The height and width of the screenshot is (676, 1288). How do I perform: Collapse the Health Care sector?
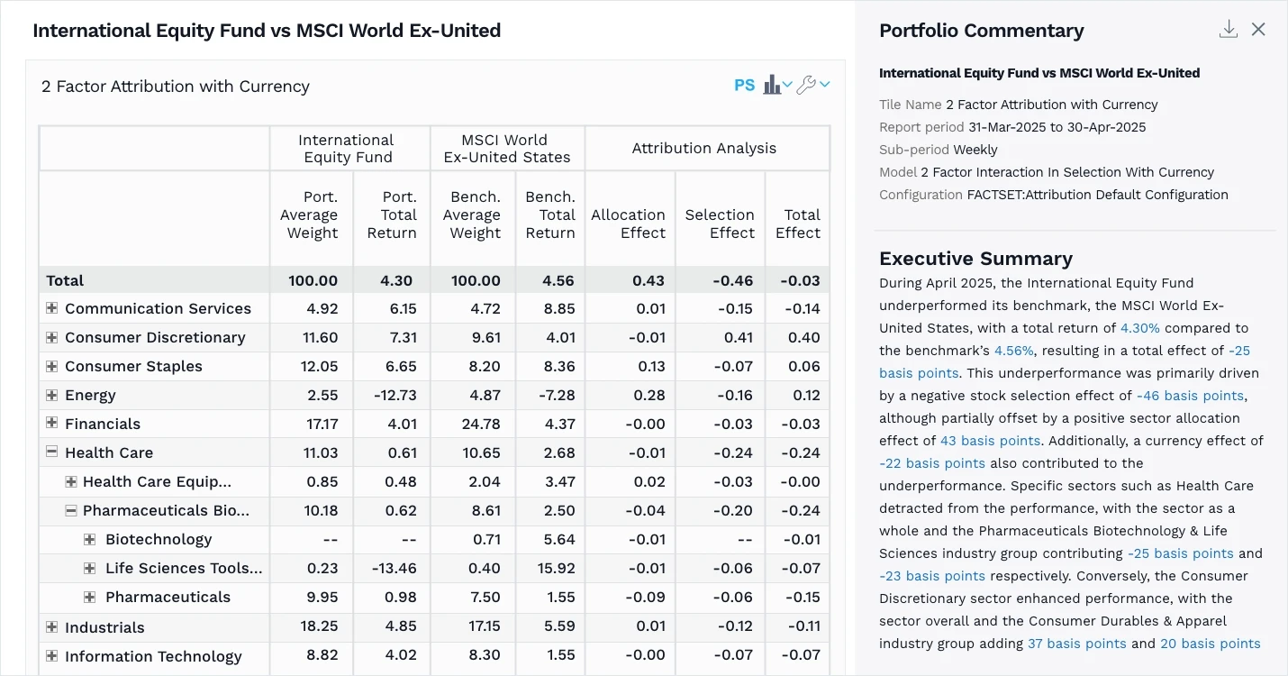pos(50,452)
